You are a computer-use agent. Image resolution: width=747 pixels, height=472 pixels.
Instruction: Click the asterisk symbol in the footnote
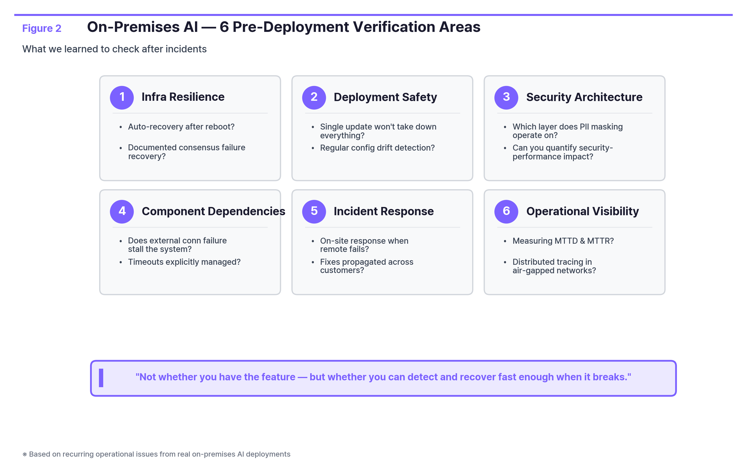(25, 454)
